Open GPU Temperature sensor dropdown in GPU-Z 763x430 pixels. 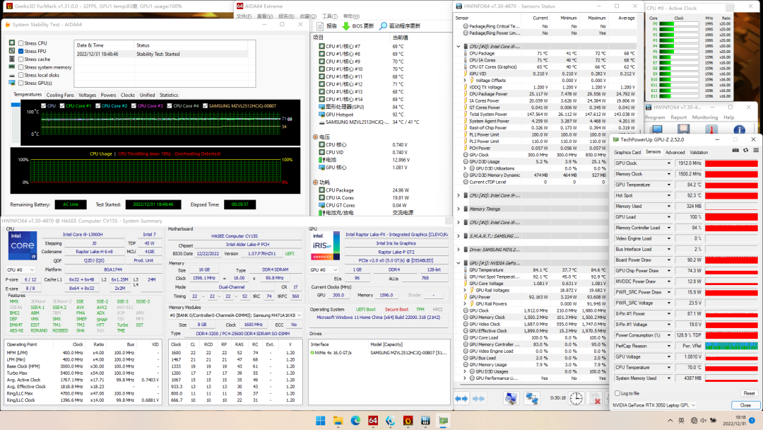point(668,185)
